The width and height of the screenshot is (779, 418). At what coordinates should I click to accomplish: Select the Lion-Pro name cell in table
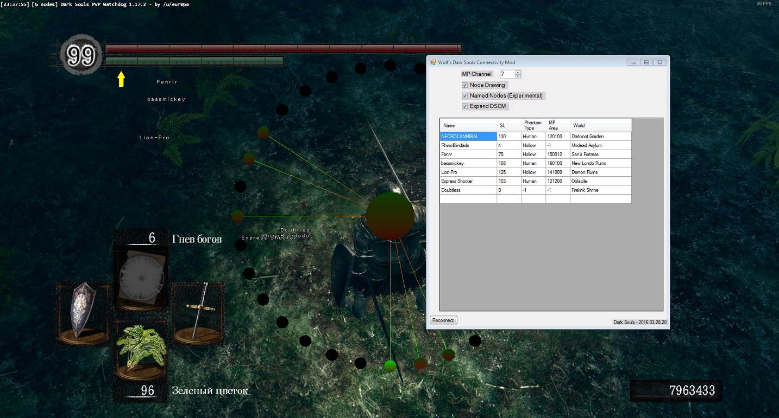tap(468, 172)
